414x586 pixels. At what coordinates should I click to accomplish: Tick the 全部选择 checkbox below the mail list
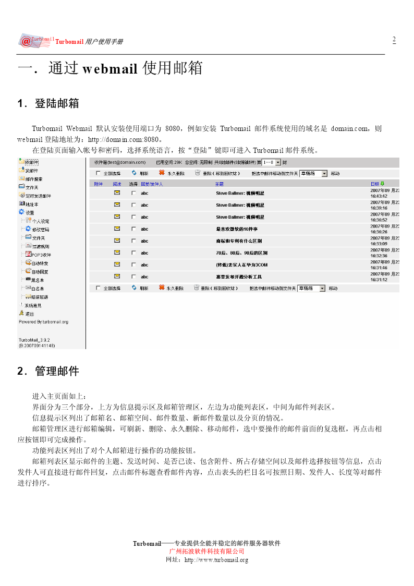click(98, 288)
